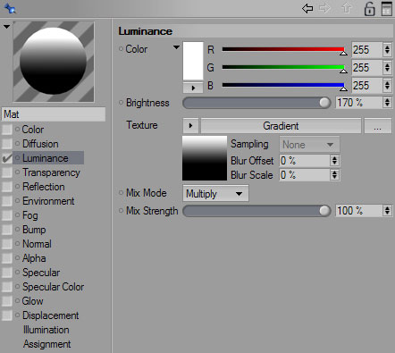Click the texture browse ellipsis button
395x353 pixels.
(378, 126)
